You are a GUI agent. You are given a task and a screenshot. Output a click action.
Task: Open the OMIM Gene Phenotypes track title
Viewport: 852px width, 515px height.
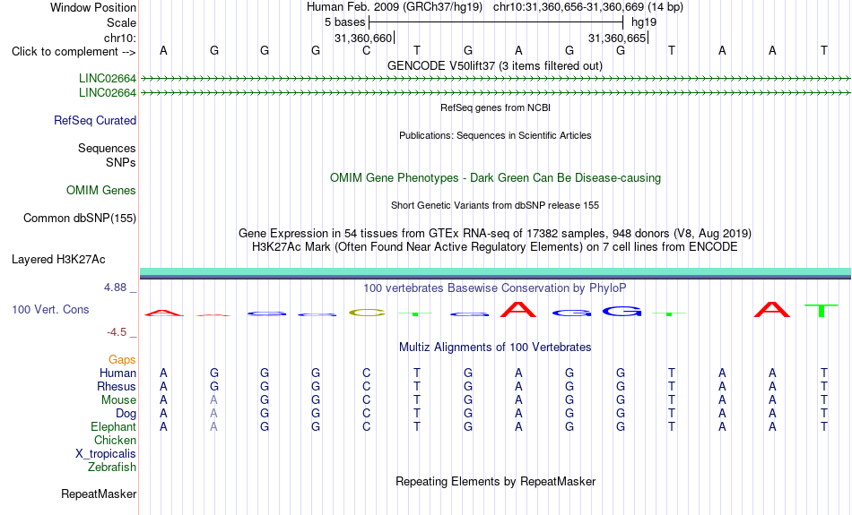[x=495, y=178]
